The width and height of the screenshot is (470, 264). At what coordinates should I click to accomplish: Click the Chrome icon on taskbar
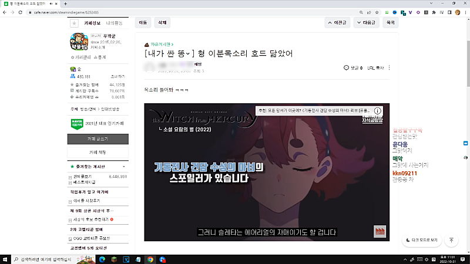click(150, 259)
